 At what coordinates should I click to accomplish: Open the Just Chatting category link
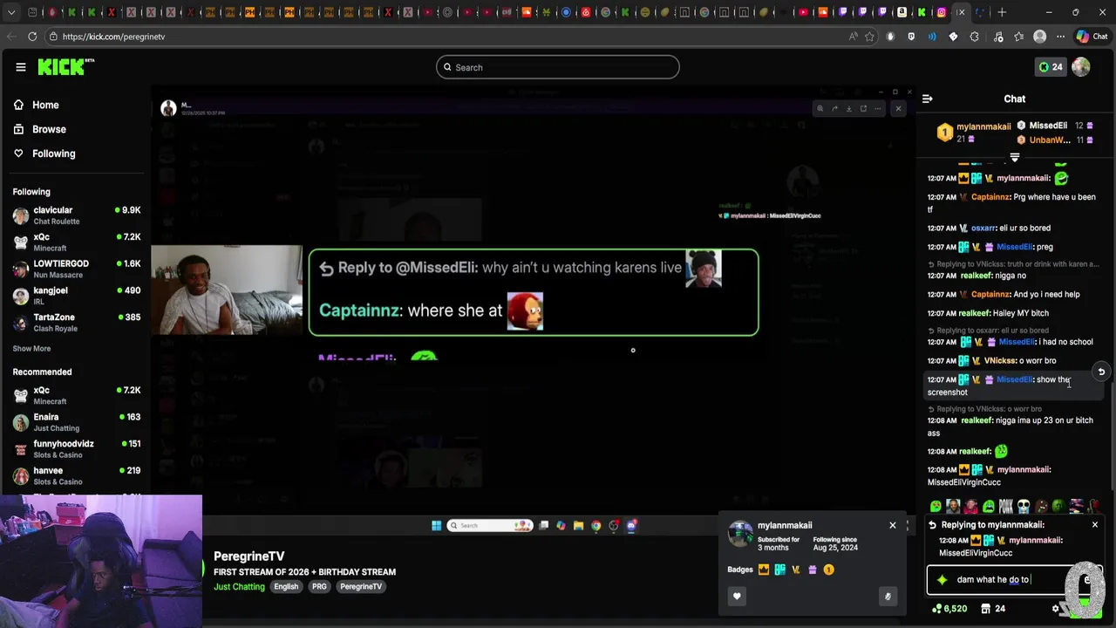[x=239, y=587]
